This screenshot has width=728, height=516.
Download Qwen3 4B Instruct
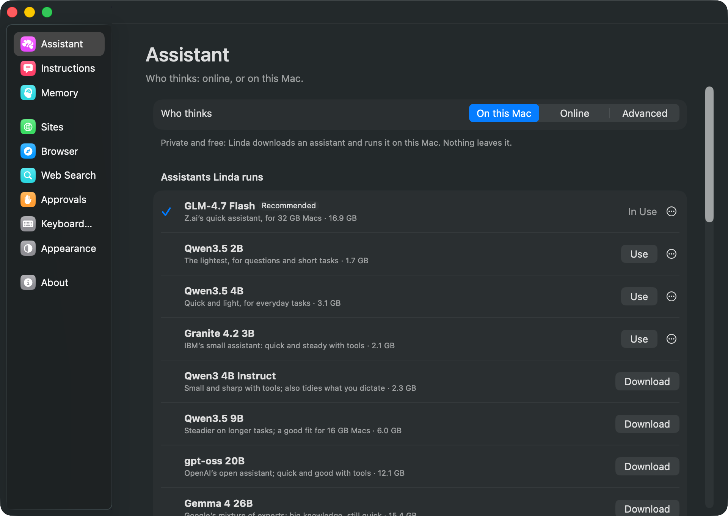pos(647,381)
